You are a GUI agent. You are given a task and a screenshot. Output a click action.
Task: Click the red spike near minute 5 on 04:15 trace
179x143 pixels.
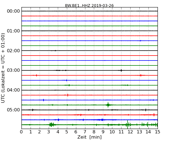pyautogui.click(x=68, y=95)
